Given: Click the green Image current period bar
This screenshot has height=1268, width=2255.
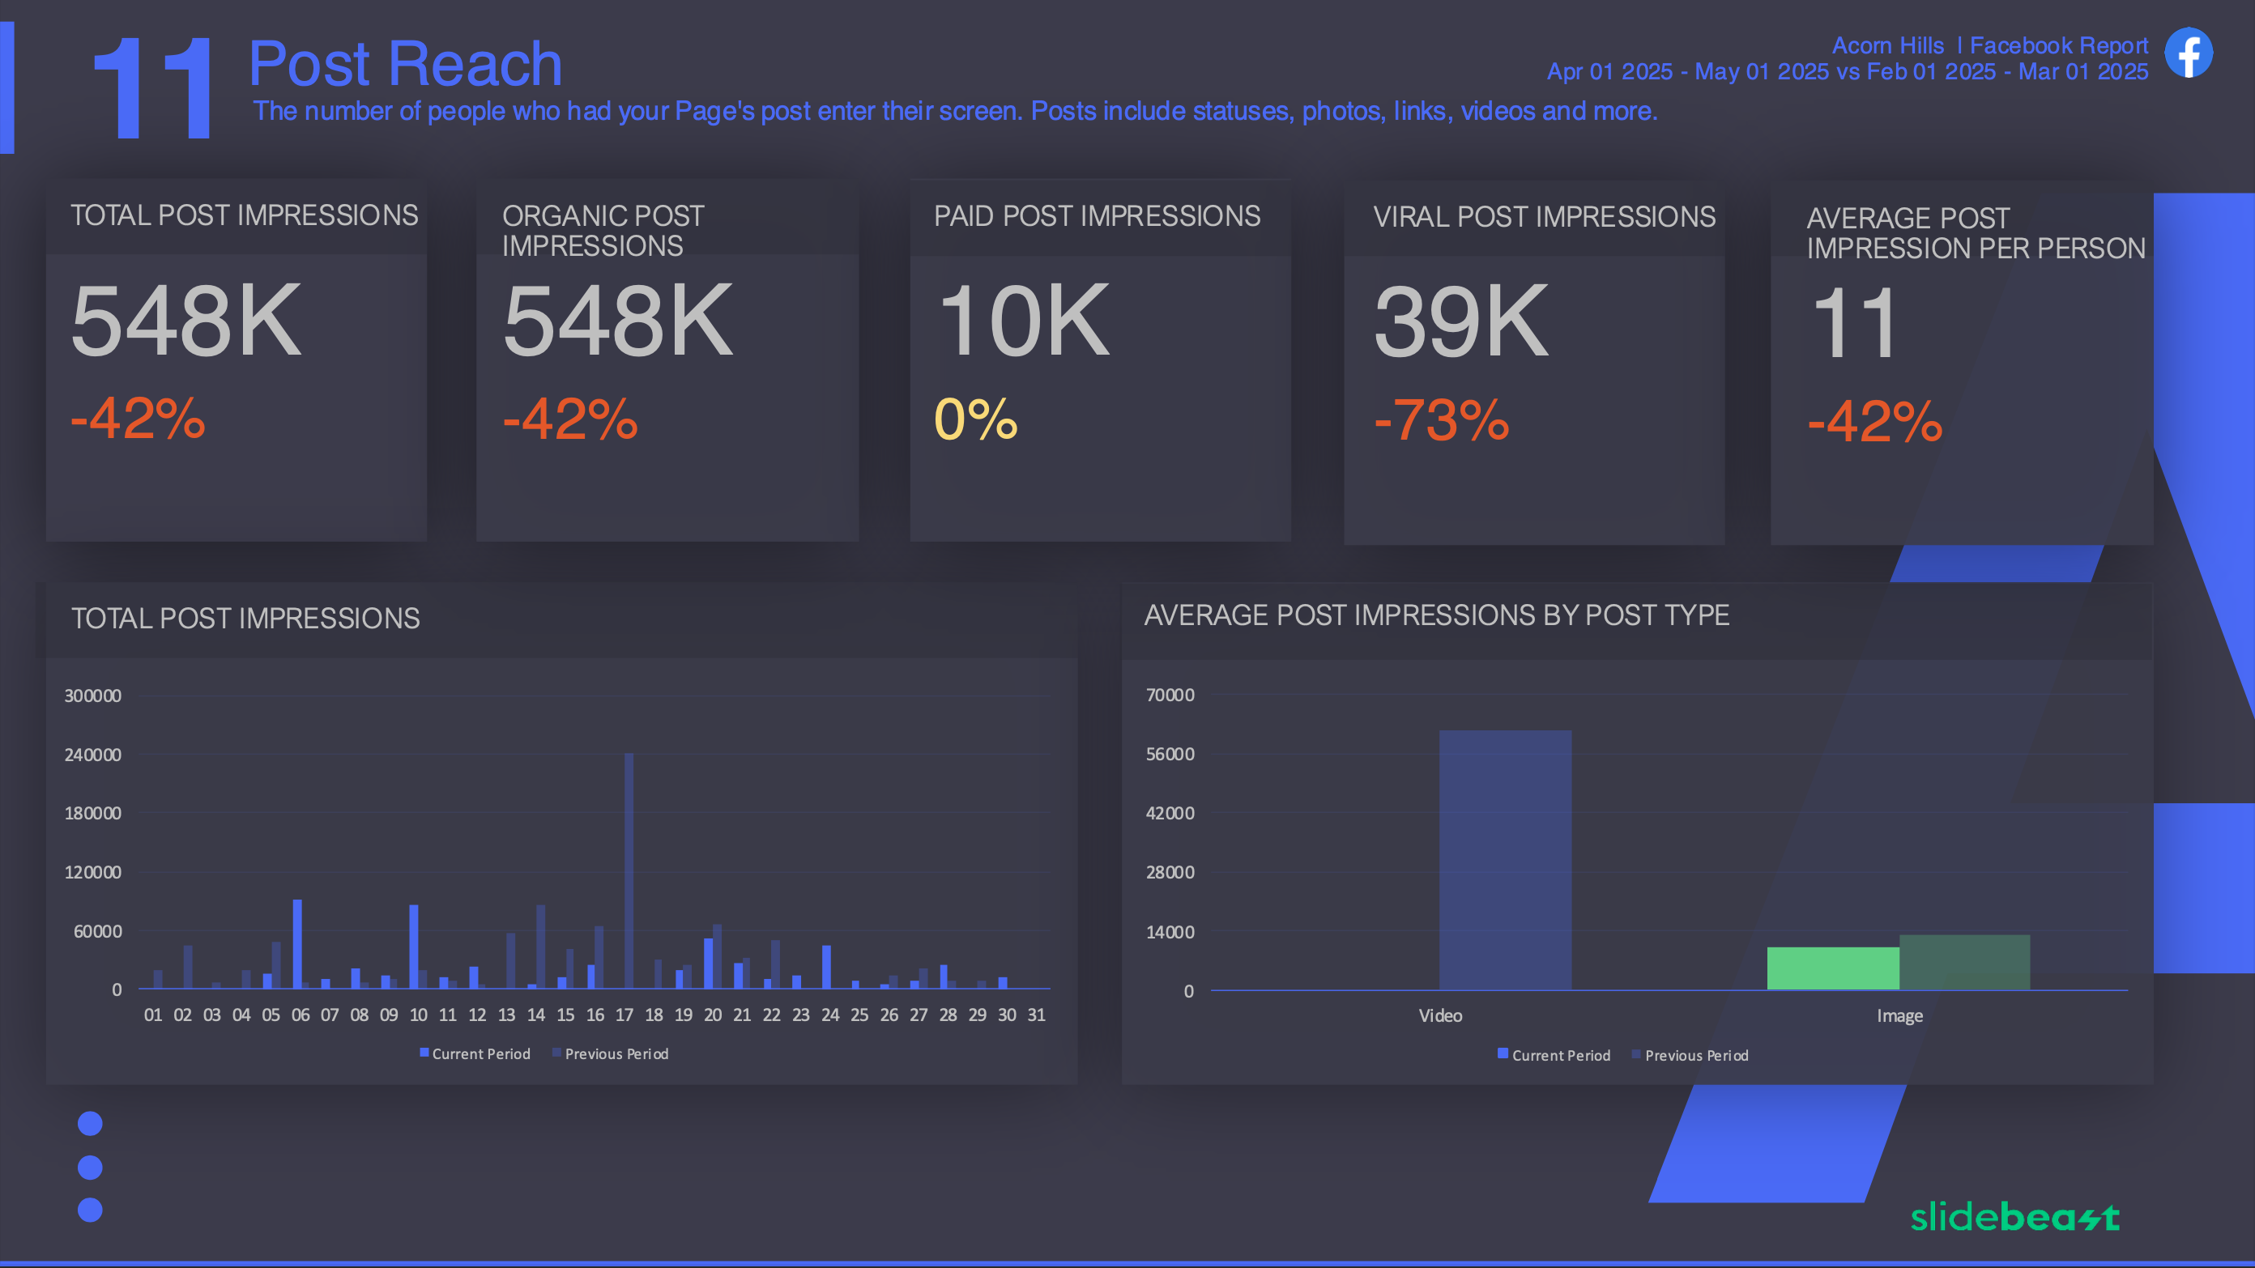Looking at the screenshot, I should 1833,968.
